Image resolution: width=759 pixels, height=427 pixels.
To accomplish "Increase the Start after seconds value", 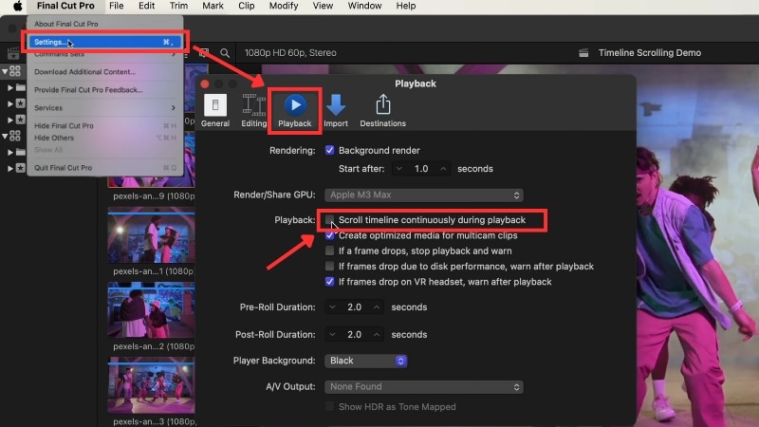I will click(443, 169).
